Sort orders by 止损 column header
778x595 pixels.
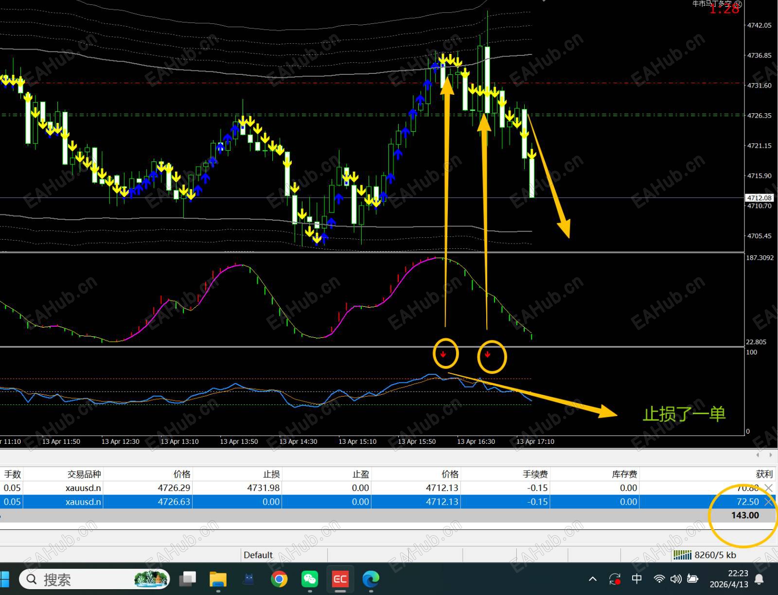tap(271, 474)
